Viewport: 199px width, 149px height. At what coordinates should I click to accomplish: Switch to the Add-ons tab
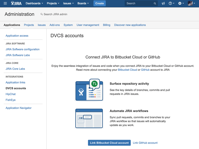click(55, 25)
